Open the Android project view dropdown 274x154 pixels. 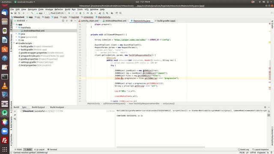(x=21, y=21)
